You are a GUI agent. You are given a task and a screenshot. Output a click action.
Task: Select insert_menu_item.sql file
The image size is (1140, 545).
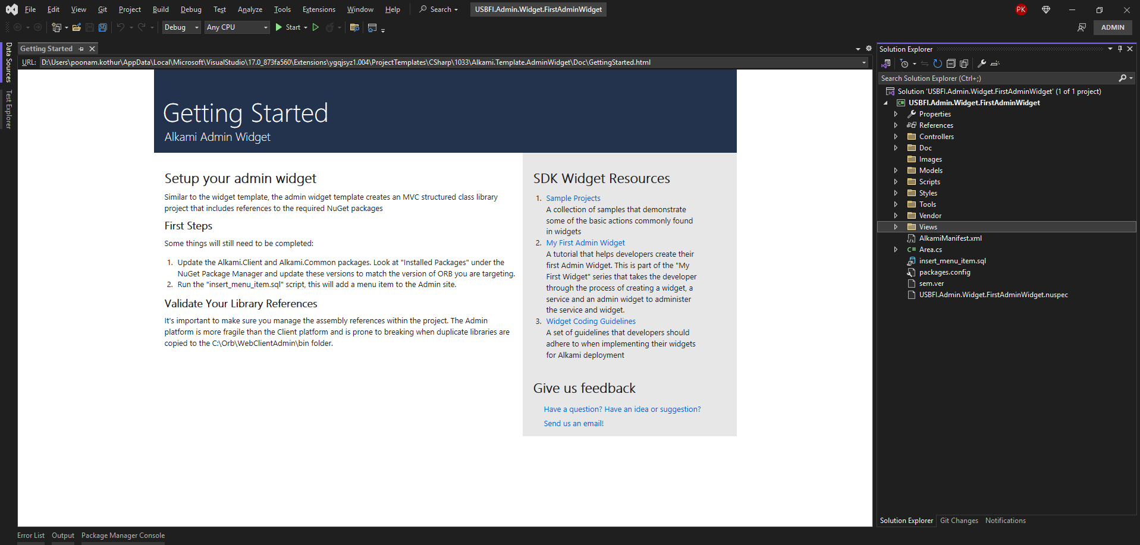click(x=952, y=261)
